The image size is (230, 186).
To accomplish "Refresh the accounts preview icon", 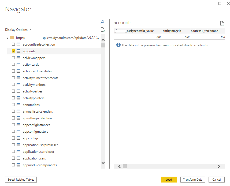I will tap(222, 24).
